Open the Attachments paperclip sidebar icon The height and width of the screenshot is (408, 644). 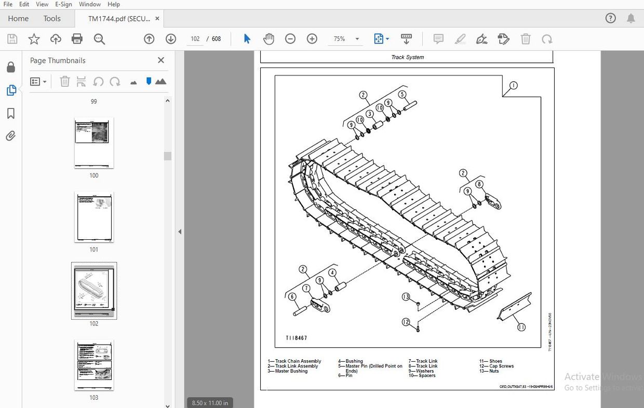coord(10,136)
